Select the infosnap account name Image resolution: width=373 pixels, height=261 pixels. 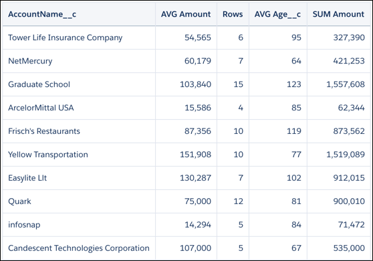[x=24, y=225]
